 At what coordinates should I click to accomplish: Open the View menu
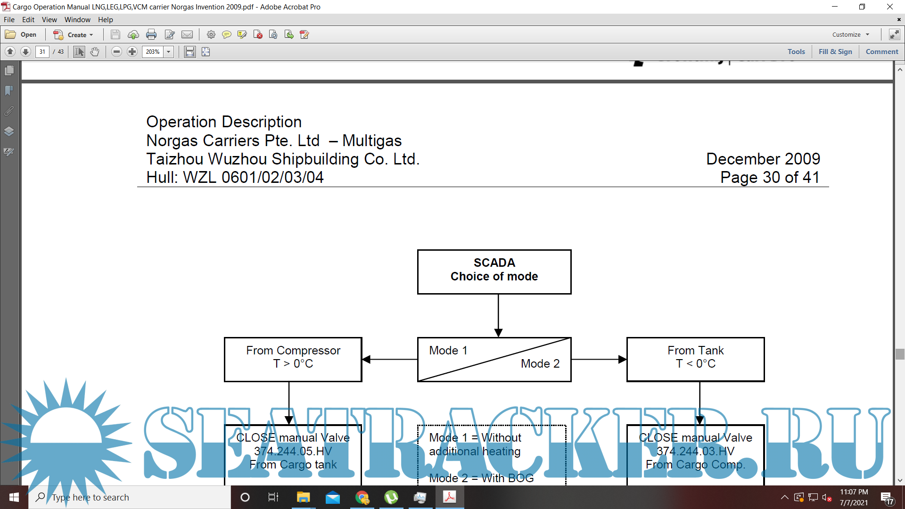[x=49, y=20]
